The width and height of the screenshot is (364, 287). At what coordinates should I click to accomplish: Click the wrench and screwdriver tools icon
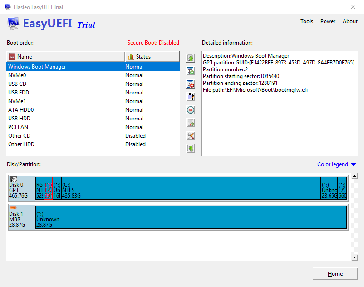click(191, 136)
